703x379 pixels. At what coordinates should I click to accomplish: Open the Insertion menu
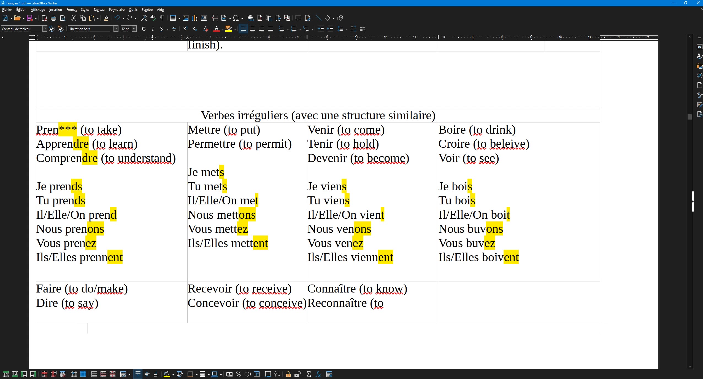coord(55,9)
